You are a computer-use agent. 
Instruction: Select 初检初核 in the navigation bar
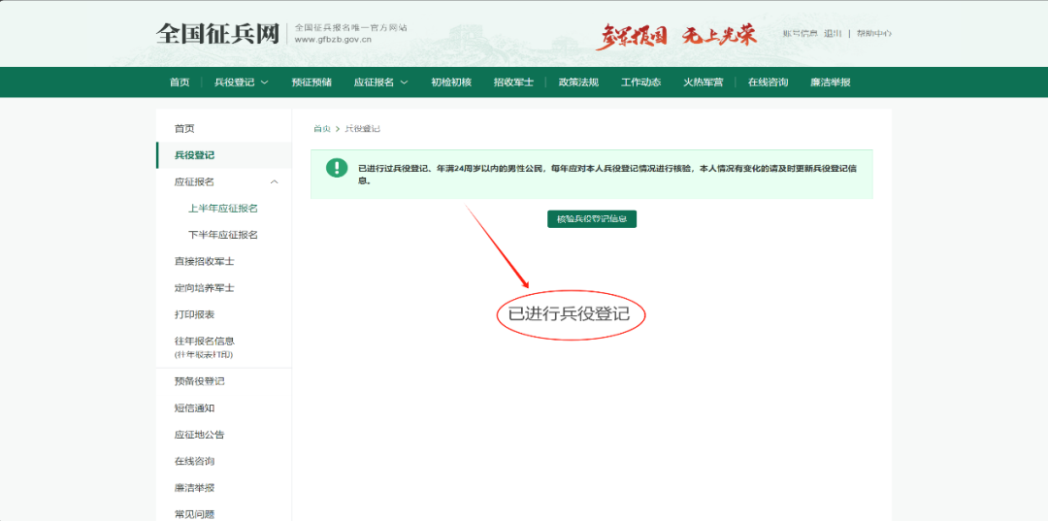[451, 82]
